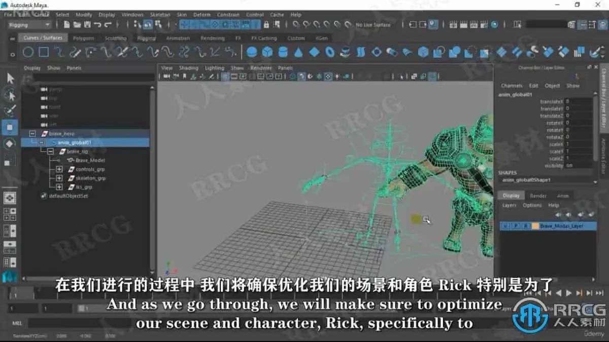Activate the Move tool in toolbox

coord(10,127)
